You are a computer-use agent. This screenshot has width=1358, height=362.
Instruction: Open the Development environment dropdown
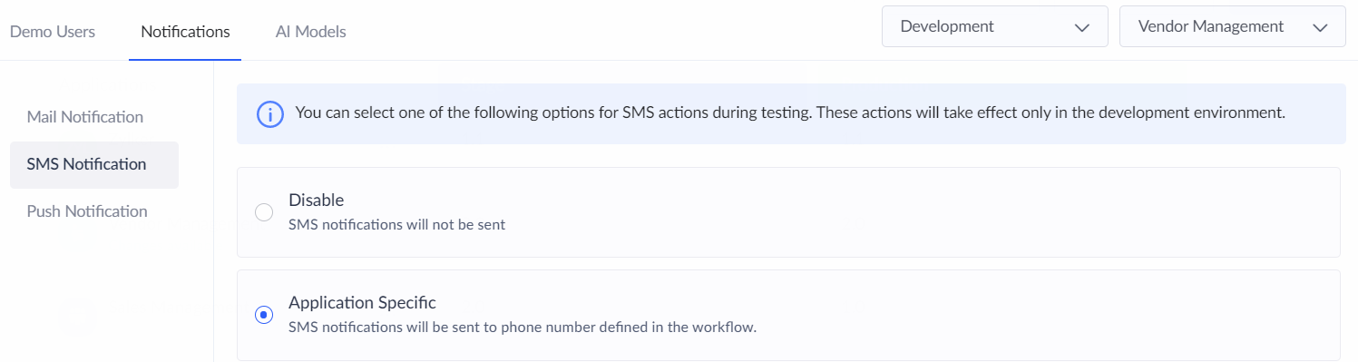(x=995, y=26)
